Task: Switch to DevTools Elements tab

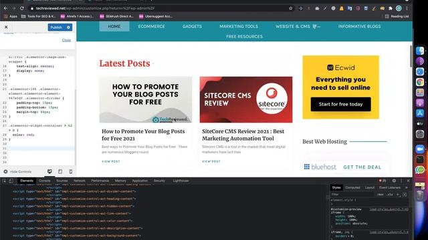Action: click(27, 181)
